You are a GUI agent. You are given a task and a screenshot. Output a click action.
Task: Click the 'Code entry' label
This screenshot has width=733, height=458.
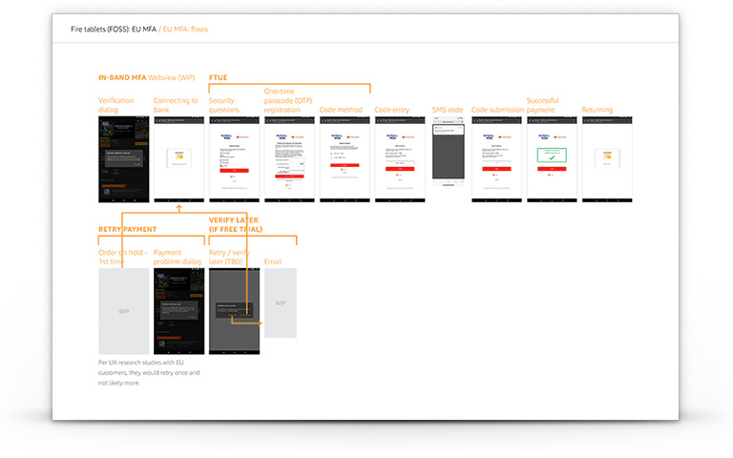(x=391, y=110)
